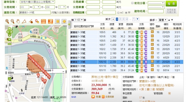Select the zoom in magnifier tool
Screen dimensions: 186x102
click(7, 21)
